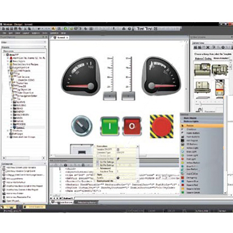Select the chiller thumbnail in library panel
This screenshot has width=233, height=233.
pyautogui.click(x=202, y=69)
